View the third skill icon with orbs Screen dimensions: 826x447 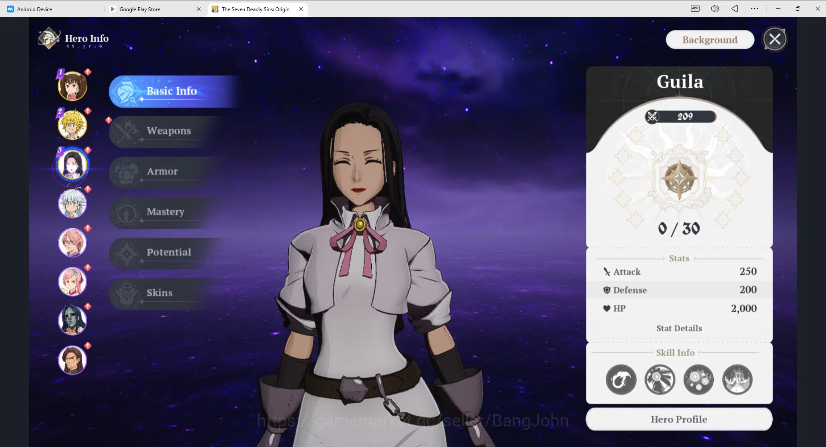[x=698, y=380]
